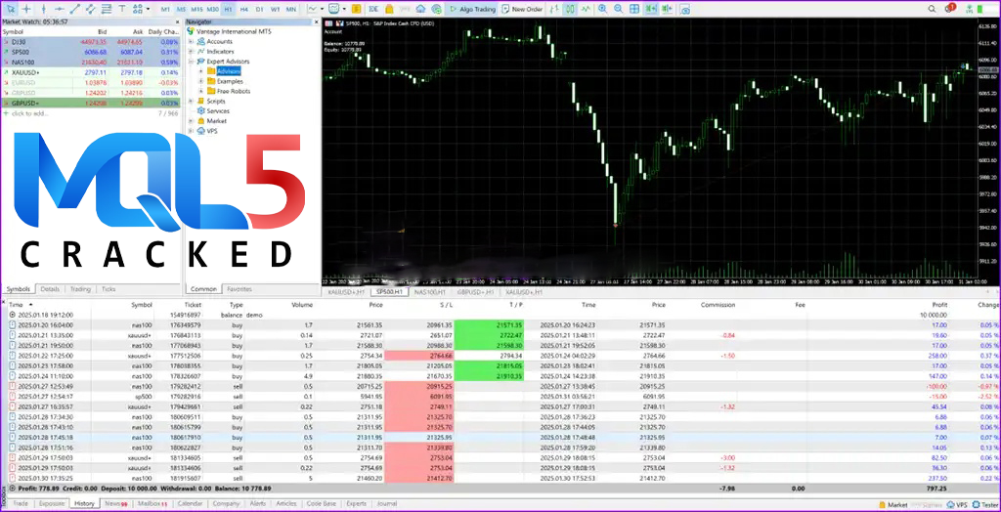Open the search magnifier icon
Screen dimensions: 1001x512
pyautogui.click(x=932, y=9)
